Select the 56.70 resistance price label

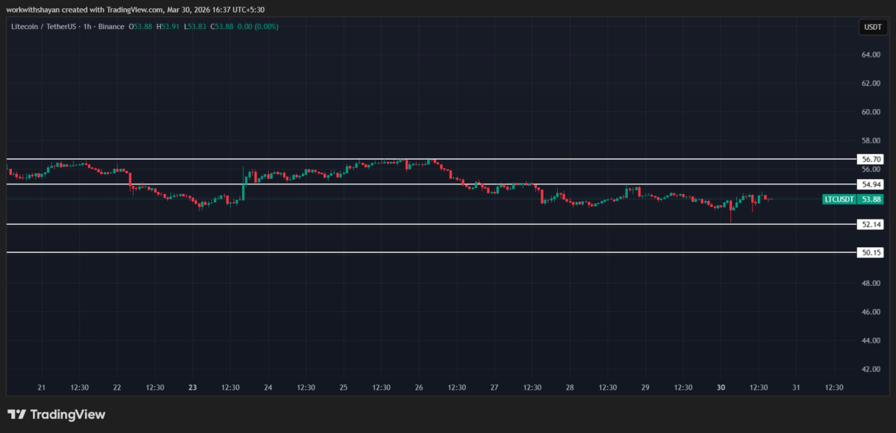coord(870,158)
